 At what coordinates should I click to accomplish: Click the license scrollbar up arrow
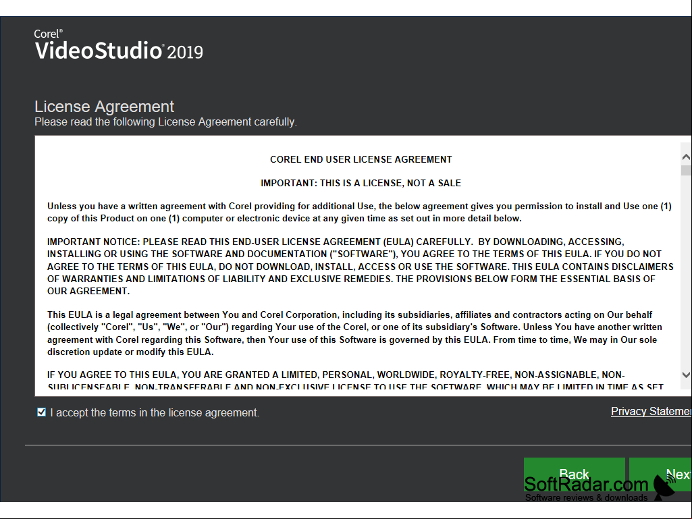[686, 157]
